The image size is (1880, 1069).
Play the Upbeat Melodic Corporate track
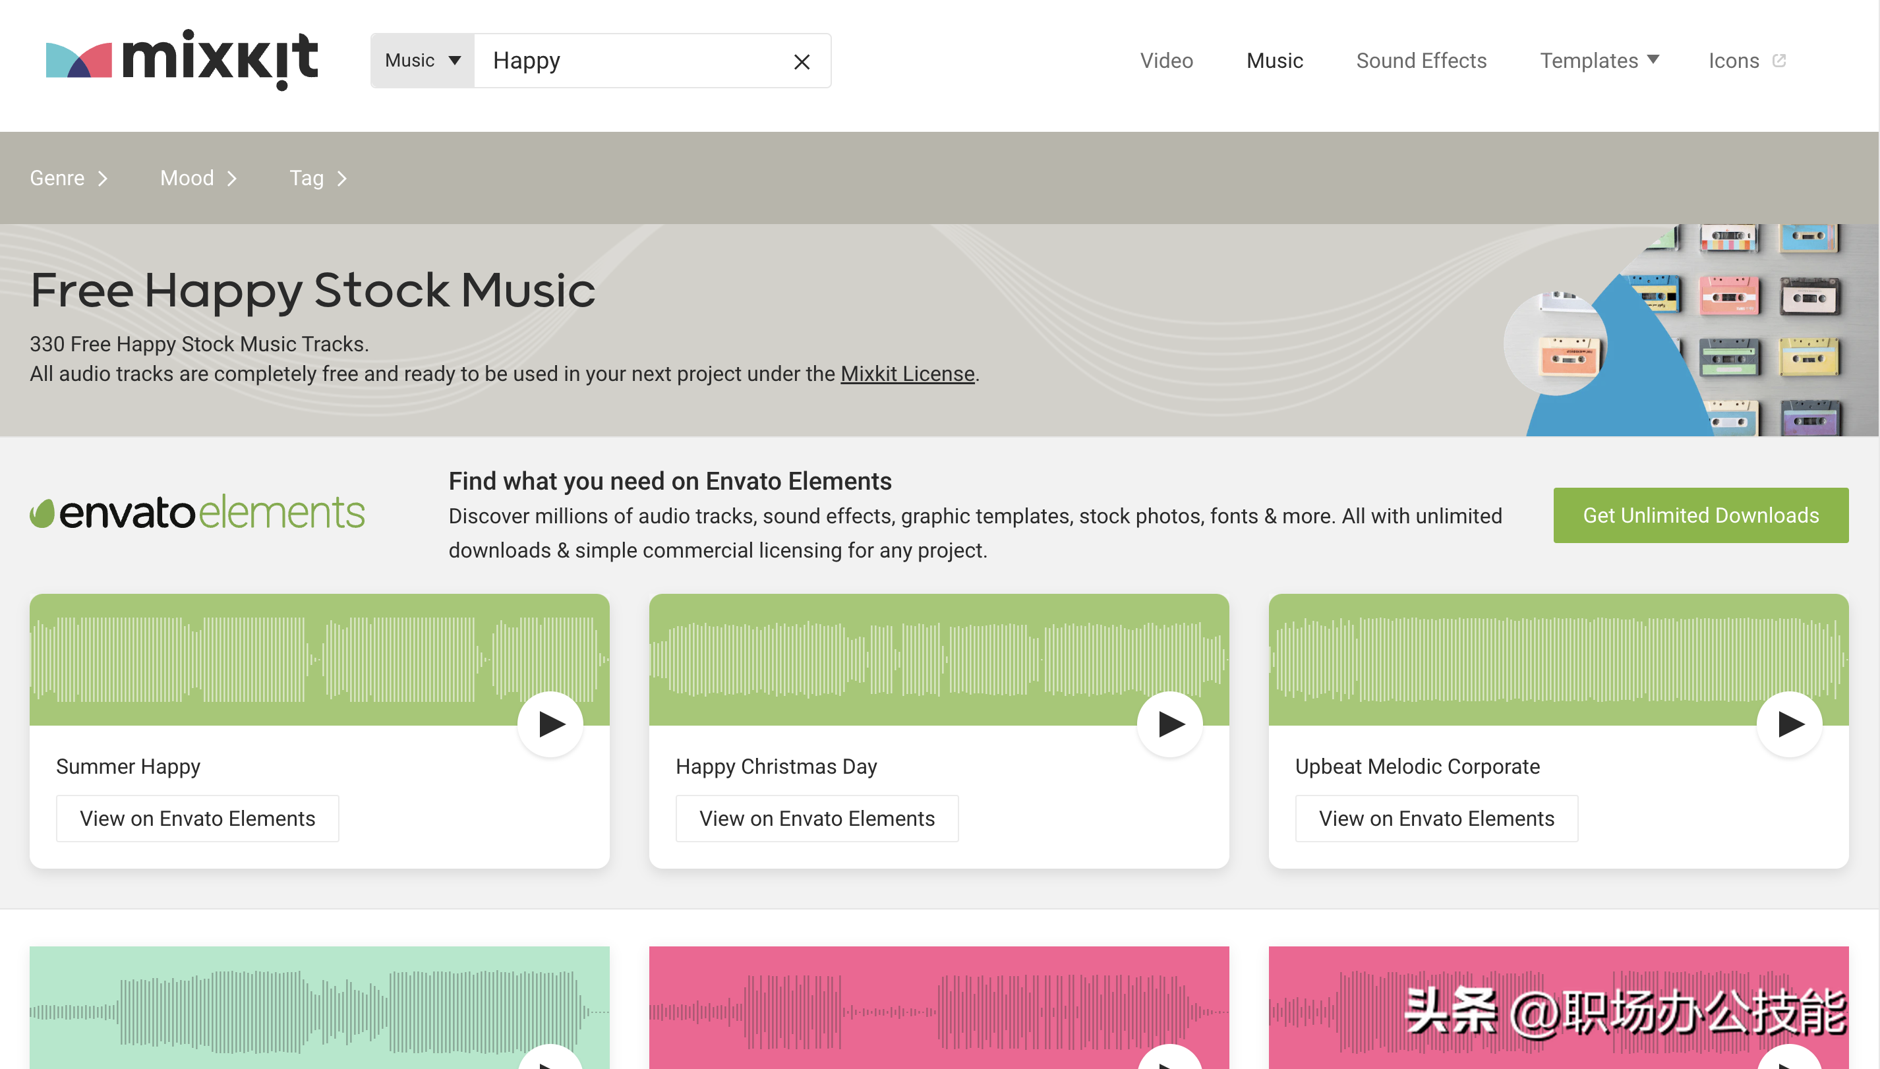(x=1790, y=725)
